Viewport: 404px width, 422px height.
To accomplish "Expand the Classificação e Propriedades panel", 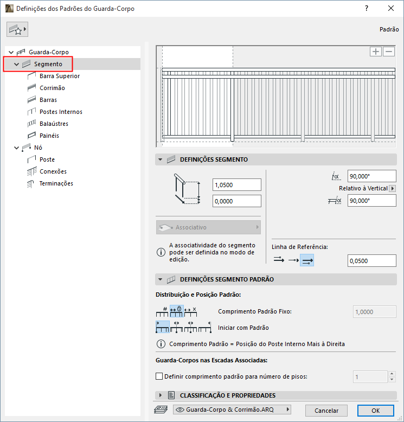I will tap(161, 395).
